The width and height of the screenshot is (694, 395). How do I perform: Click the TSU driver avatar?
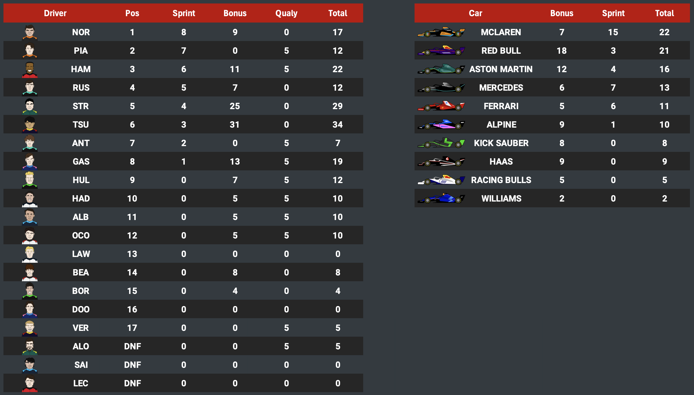pyautogui.click(x=30, y=124)
